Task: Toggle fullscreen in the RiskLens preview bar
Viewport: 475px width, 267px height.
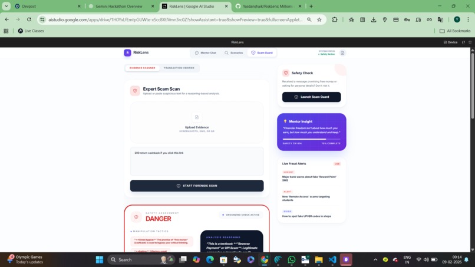Action: pyautogui.click(x=470, y=42)
